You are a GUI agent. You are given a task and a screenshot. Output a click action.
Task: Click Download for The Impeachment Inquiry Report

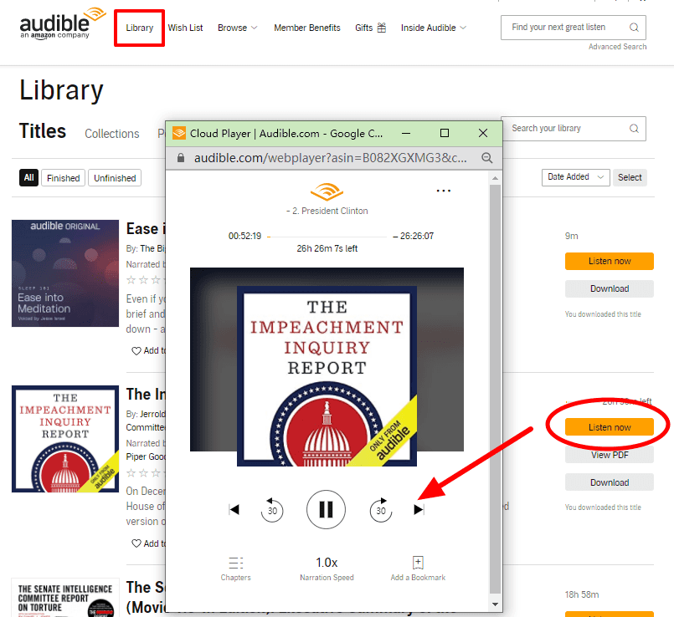(x=609, y=482)
